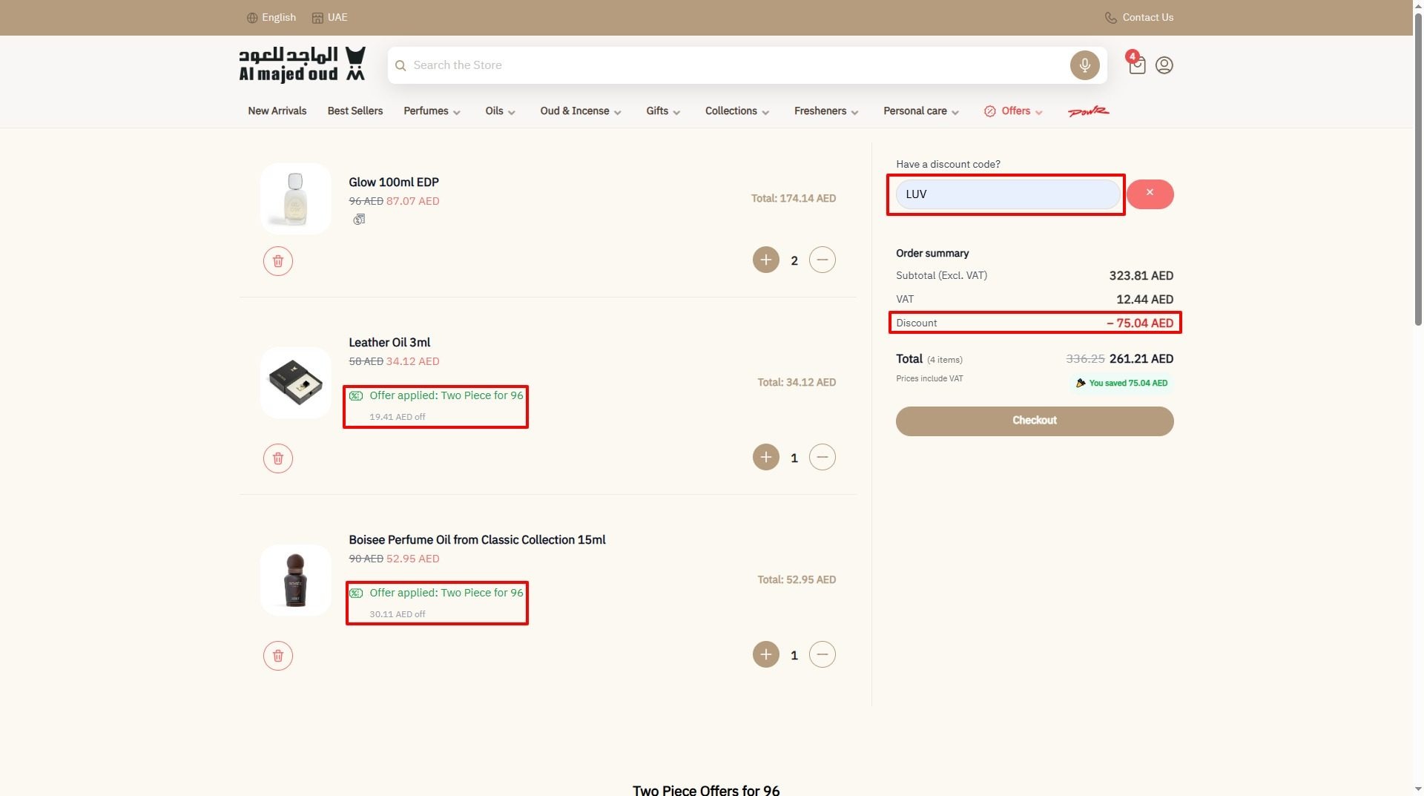Decrease Boisee Perfume Oil quantity
The image size is (1424, 796).
coord(823,654)
